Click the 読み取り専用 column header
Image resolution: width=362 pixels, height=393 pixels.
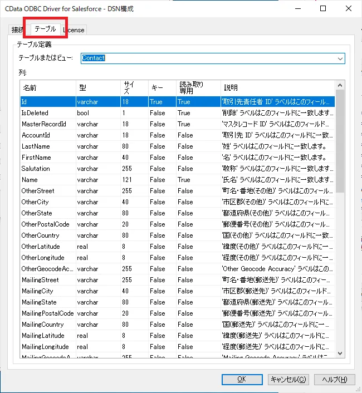click(197, 87)
